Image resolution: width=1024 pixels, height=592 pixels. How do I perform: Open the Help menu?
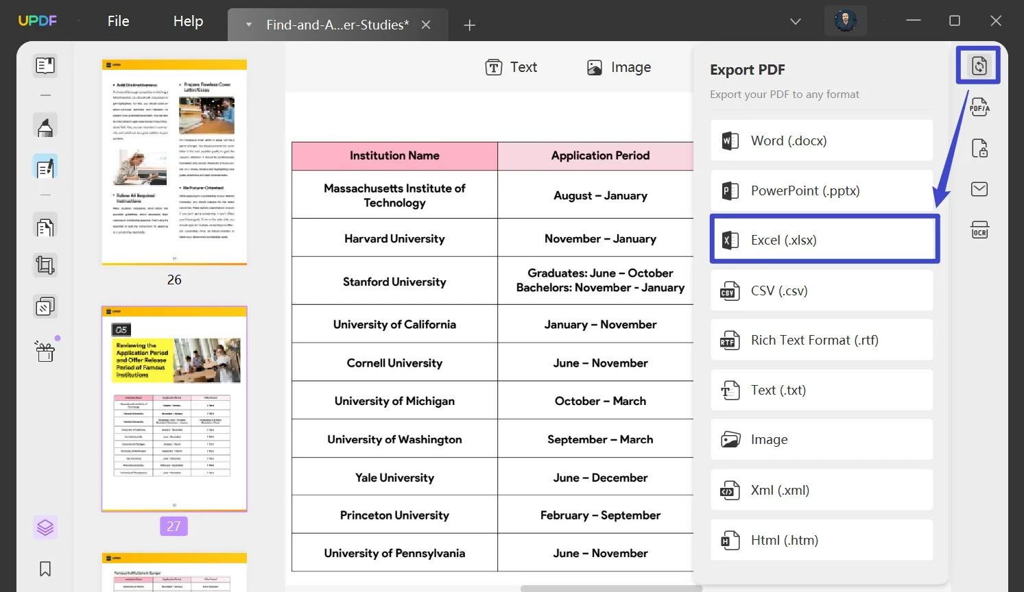click(x=187, y=21)
